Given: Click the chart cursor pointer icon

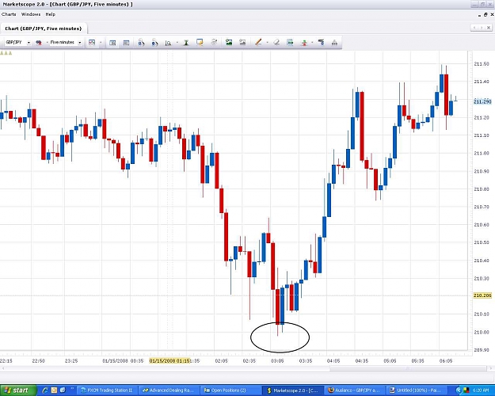Looking at the screenshot, I should [x=200, y=42].
